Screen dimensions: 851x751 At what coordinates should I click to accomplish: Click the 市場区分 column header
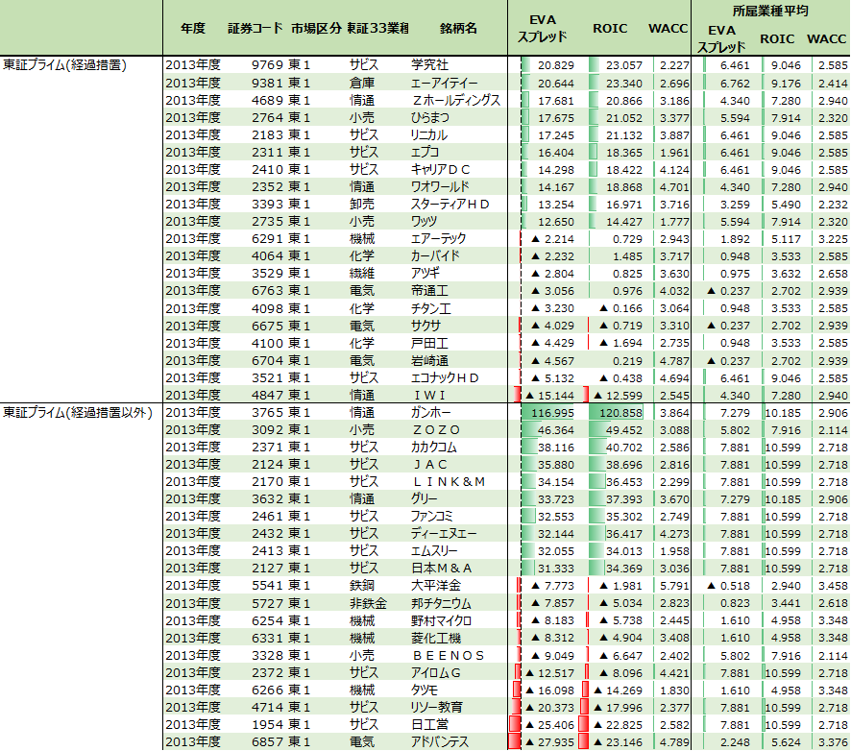[x=315, y=29]
